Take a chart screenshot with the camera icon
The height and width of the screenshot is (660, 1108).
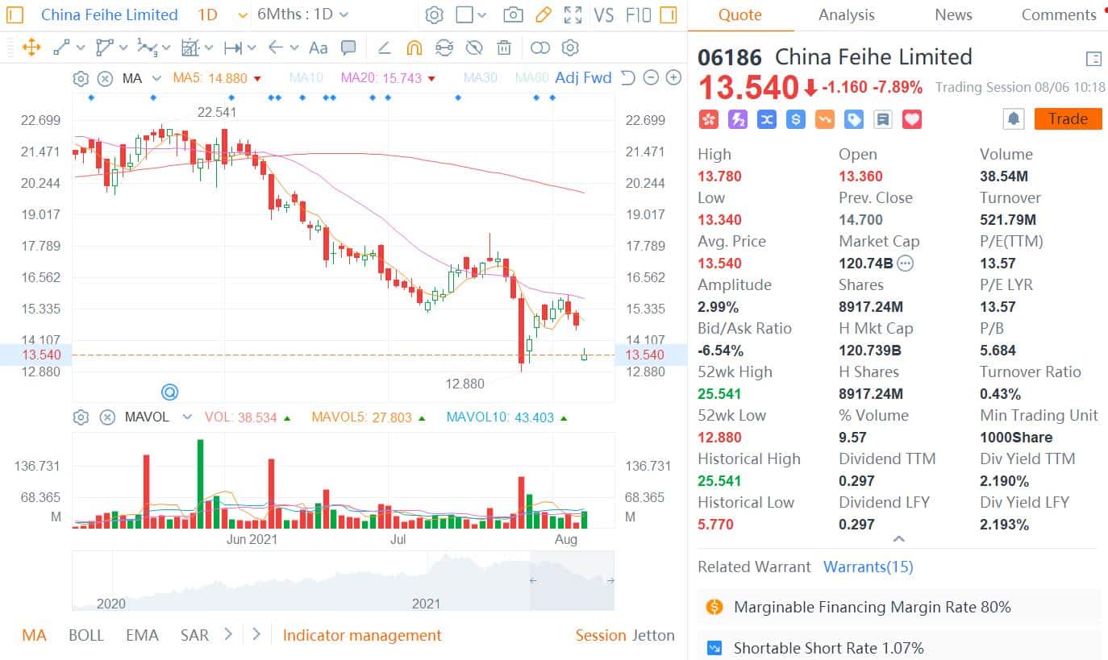click(513, 15)
